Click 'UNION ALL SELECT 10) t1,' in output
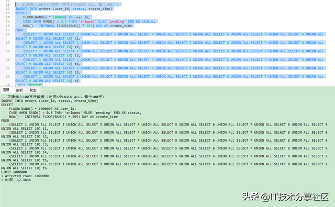 25,129
